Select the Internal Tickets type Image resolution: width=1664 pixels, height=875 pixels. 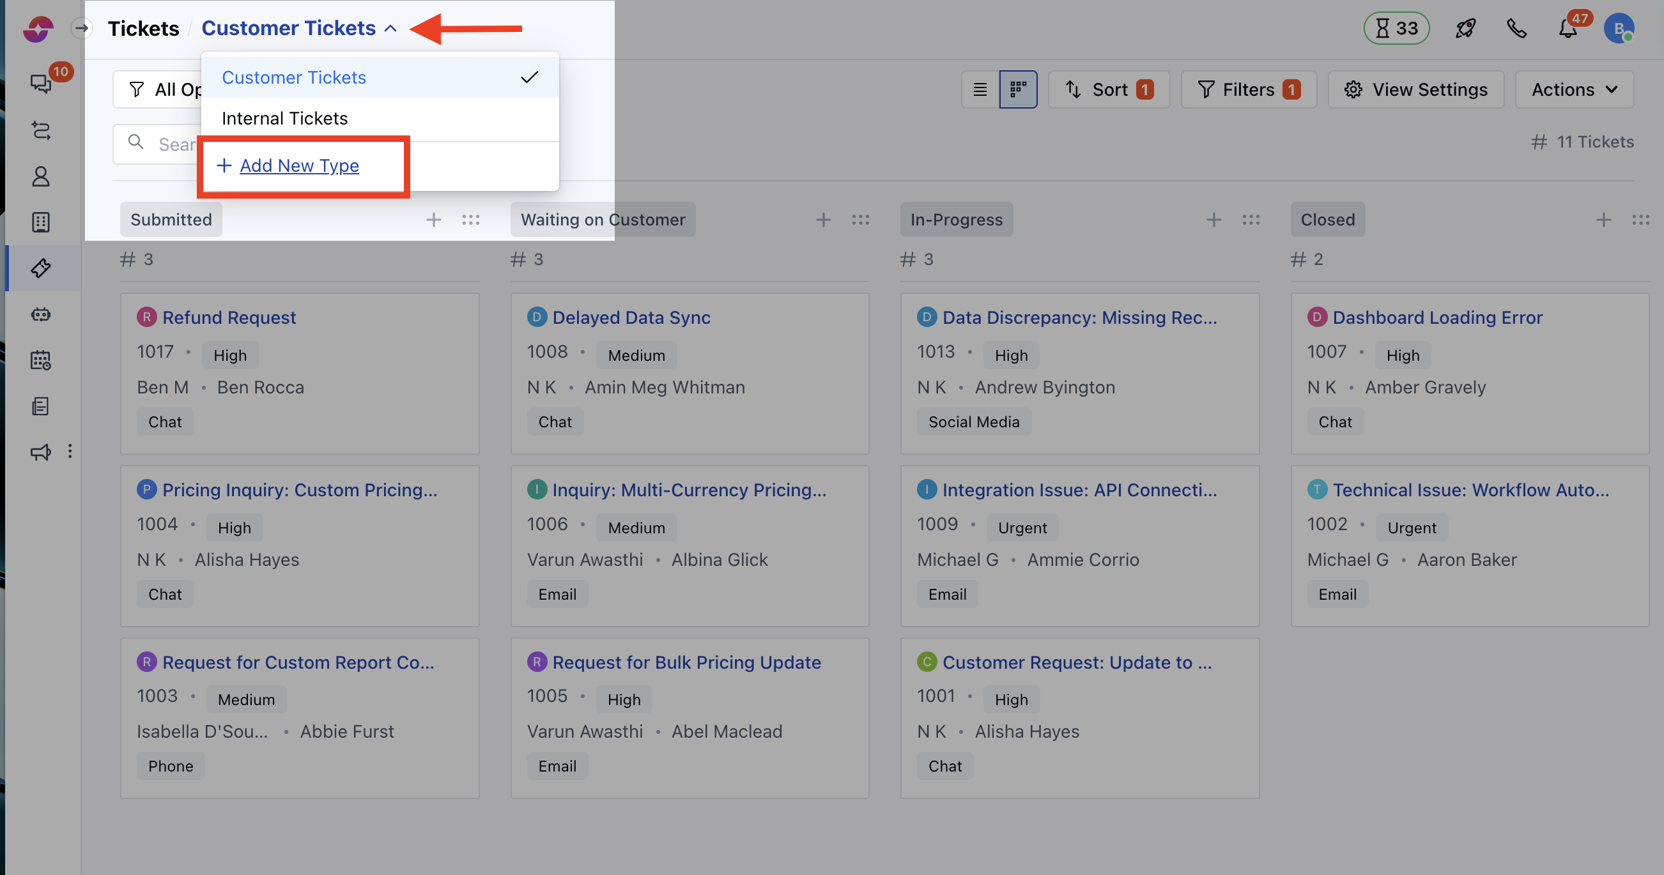[285, 118]
